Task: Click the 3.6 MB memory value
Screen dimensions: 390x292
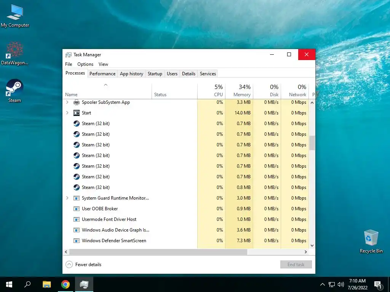Action: point(243,230)
